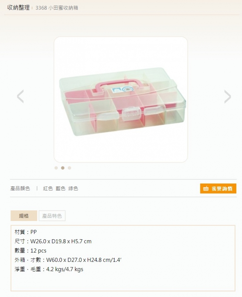Advance to the next product image
This screenshot has height=297, width=242.
click(x=228, y=96)
